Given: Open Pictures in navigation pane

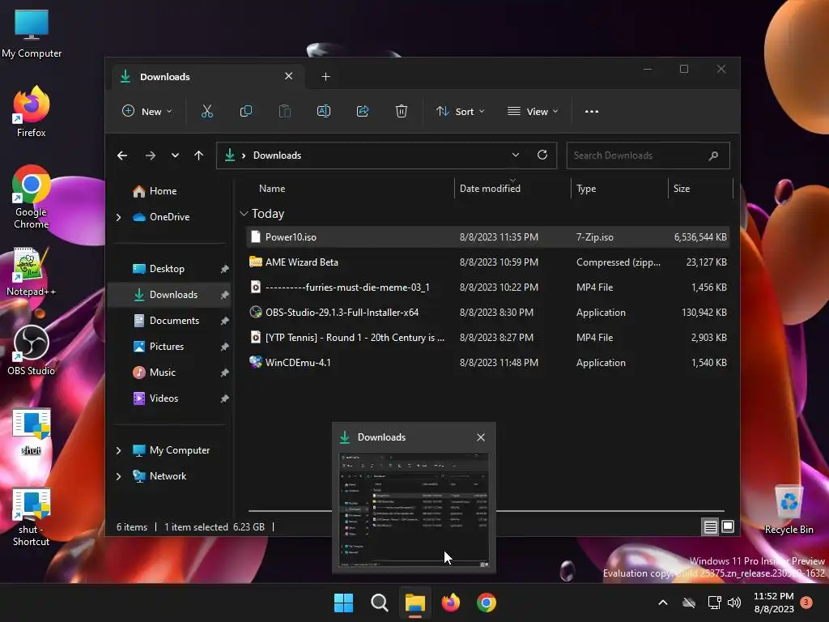Looking at the screenshot, I should pyautogui.click(x=169, y=347).
